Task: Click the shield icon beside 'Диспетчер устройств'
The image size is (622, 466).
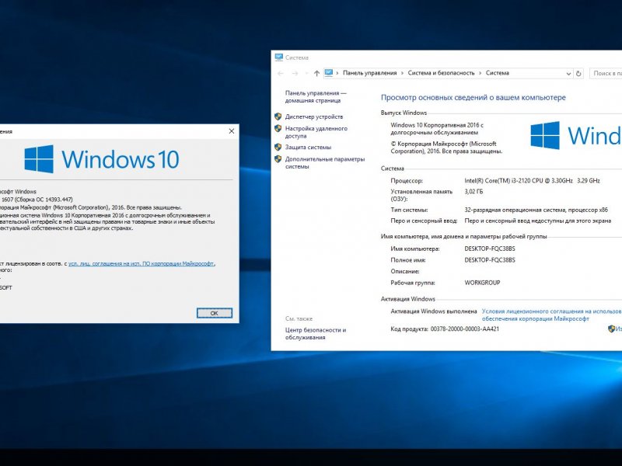Action: (x=278, y=116)
